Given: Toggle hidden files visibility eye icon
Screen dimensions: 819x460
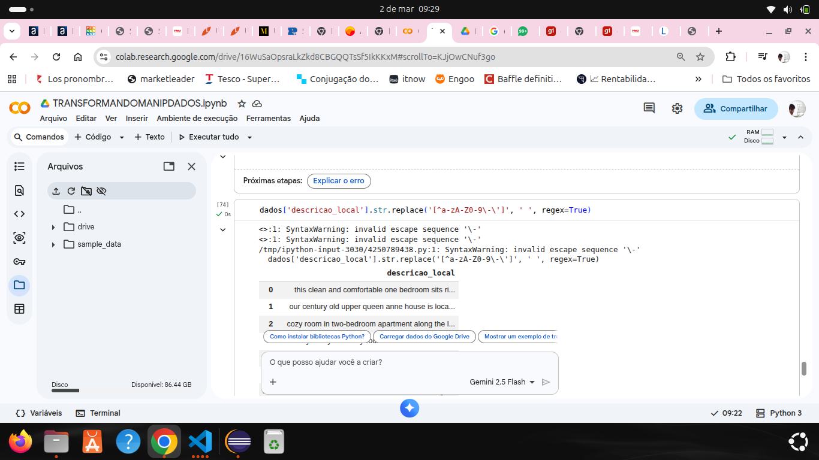Looking at the screenshot, I should point(101,191).
